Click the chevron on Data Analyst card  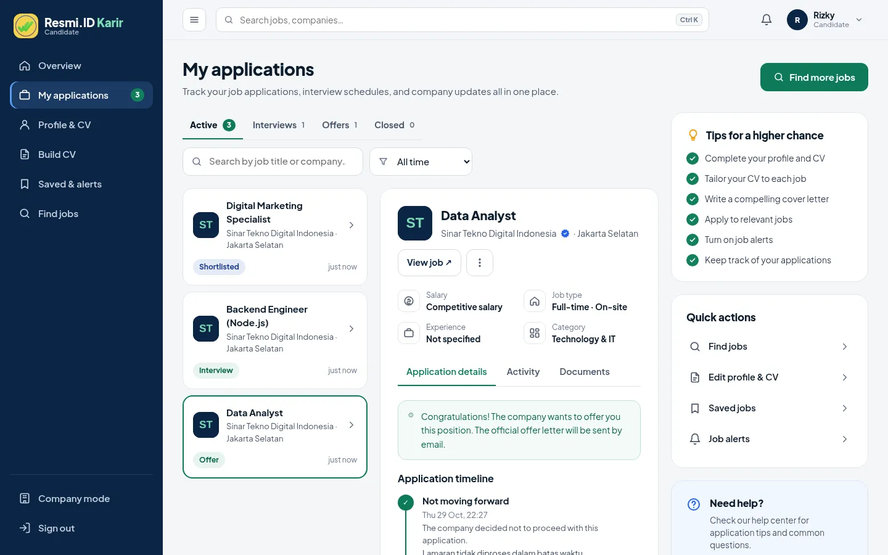[x=351, y=425]
